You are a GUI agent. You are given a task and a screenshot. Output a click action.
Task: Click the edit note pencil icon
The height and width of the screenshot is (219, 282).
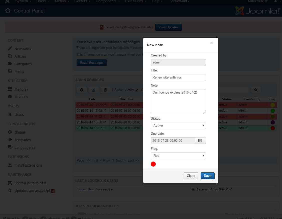click(93, 90)
